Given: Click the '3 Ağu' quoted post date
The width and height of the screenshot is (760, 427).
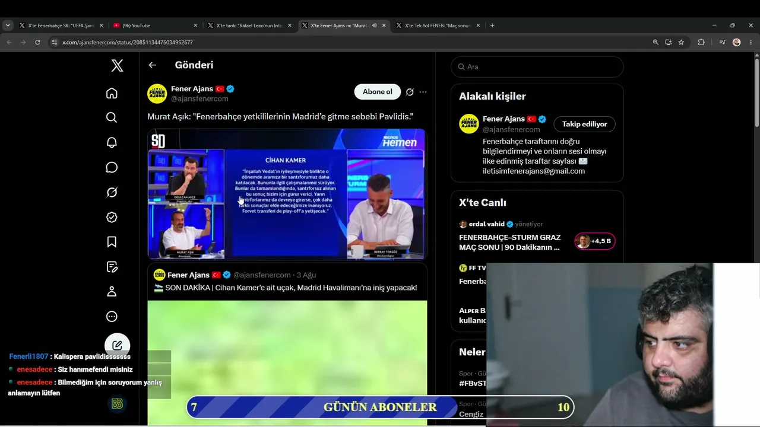Looking at the screenshot, I should tap(306, 275).
